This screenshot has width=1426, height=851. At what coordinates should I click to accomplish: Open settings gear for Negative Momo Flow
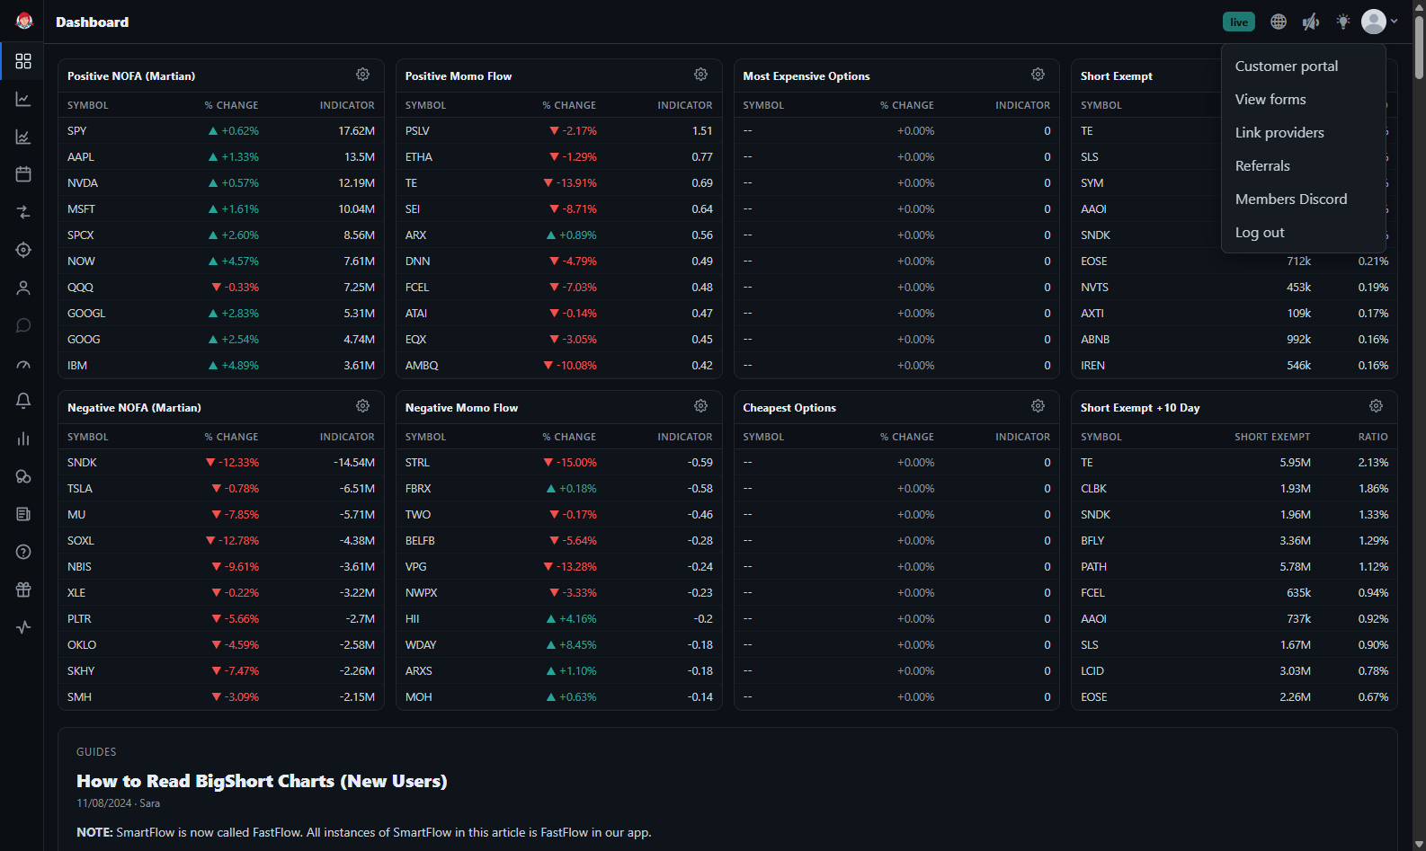[x=700, y=406]
